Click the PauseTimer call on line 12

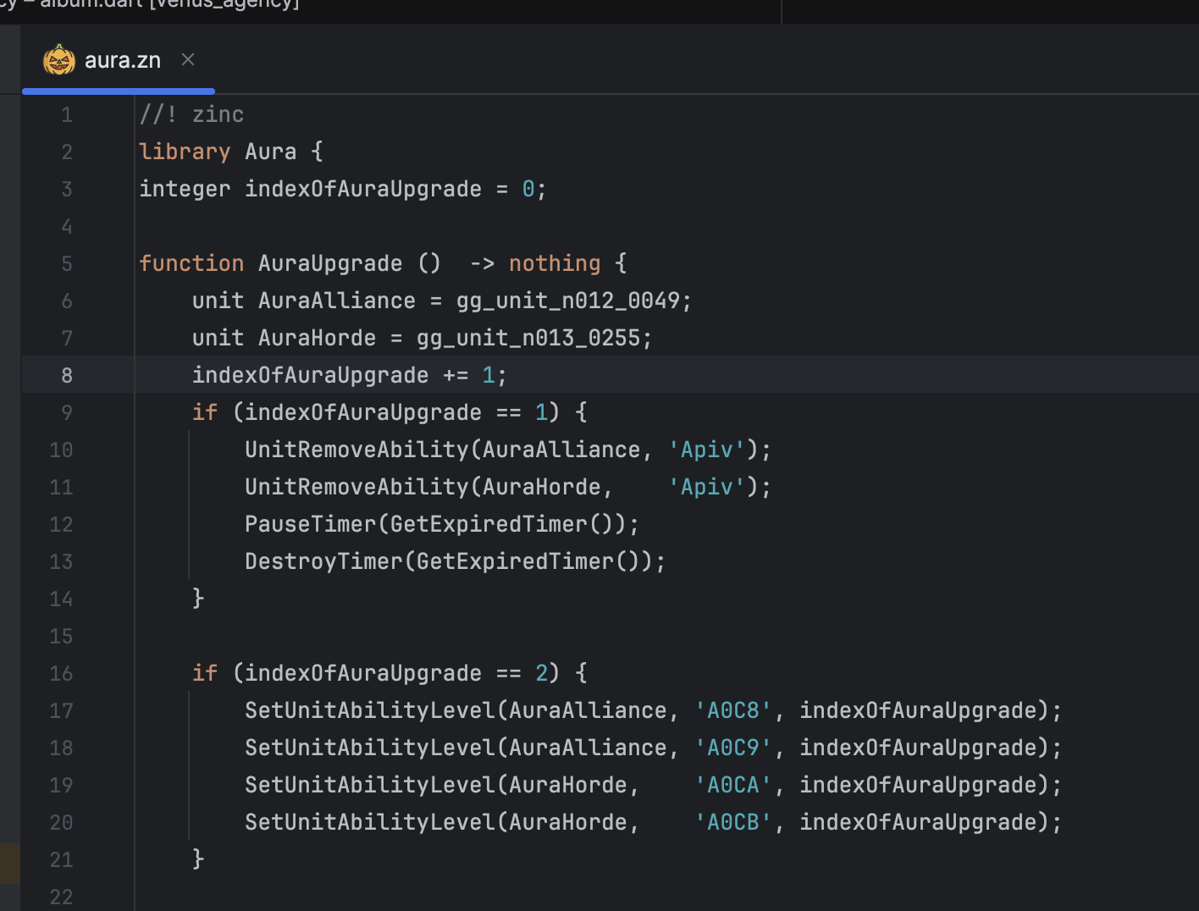pos(310,524)
